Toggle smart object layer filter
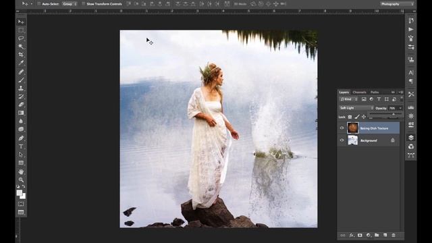 (x=394, y=99)
